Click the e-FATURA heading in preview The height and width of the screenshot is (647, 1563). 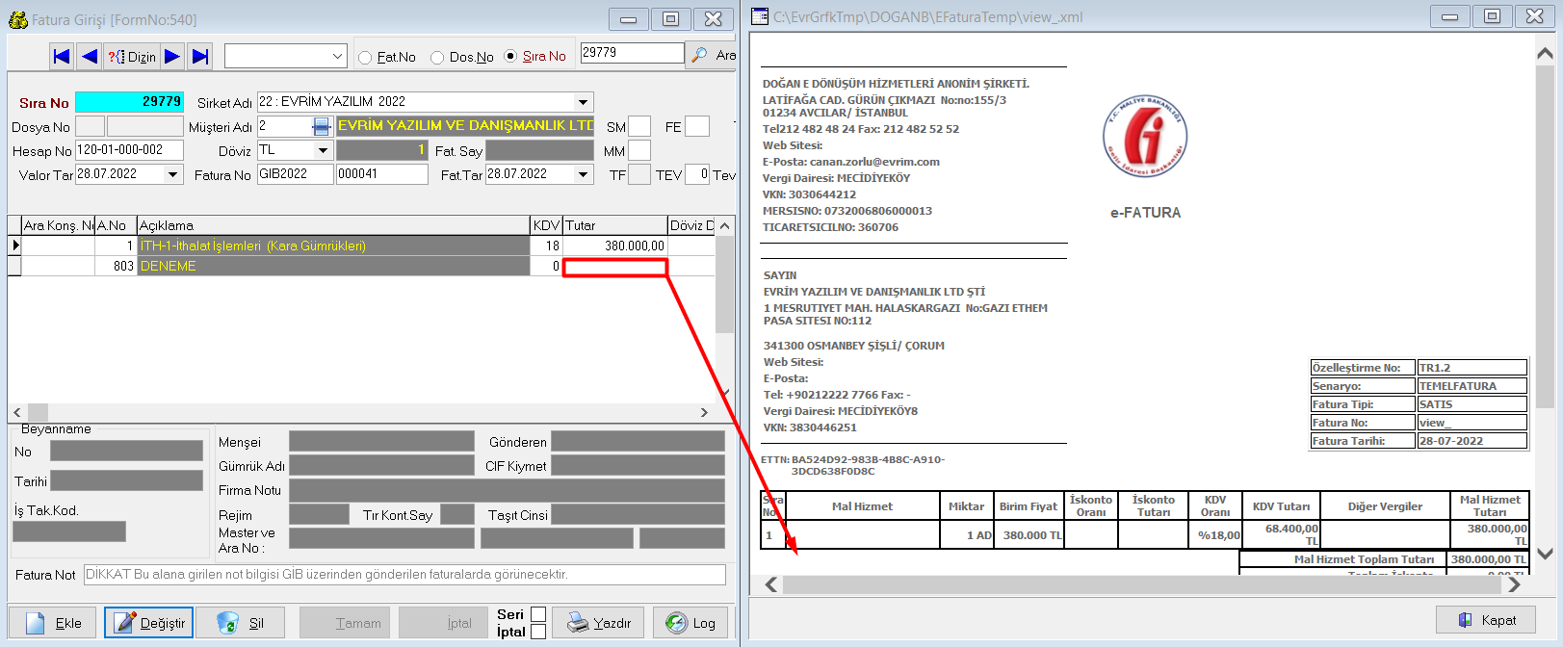pyautogui.click(x=1145, y=213)
